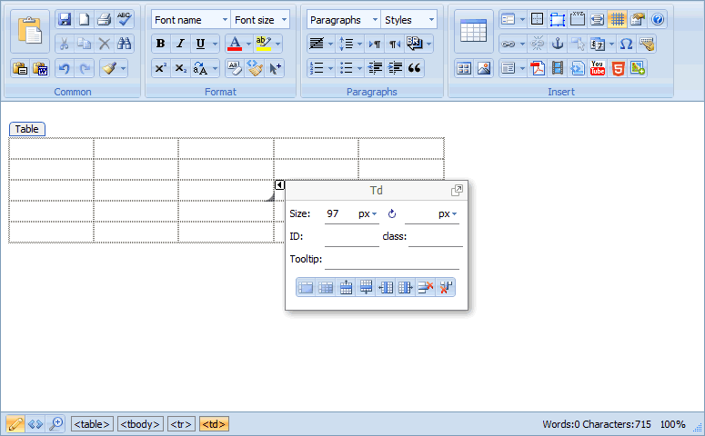The height and width of the screenshot is (436, 705).
Task: Insert a YouTube video
Action: click(598, 68)
